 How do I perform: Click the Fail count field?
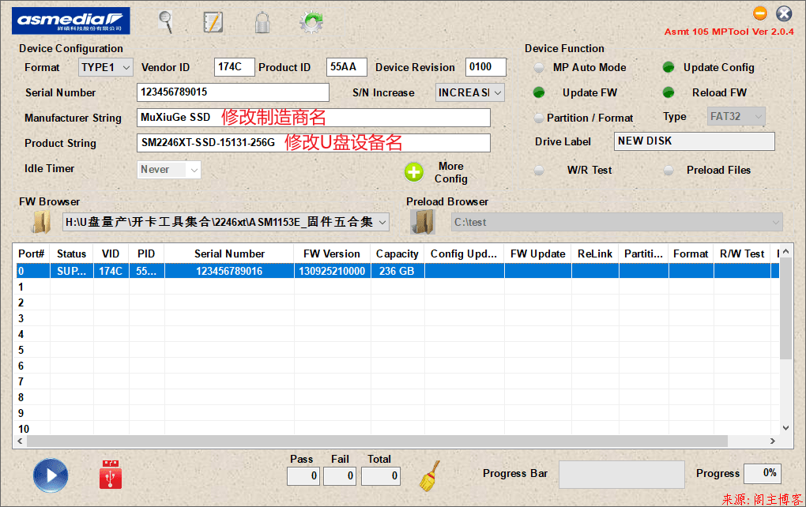pos(340,475)
